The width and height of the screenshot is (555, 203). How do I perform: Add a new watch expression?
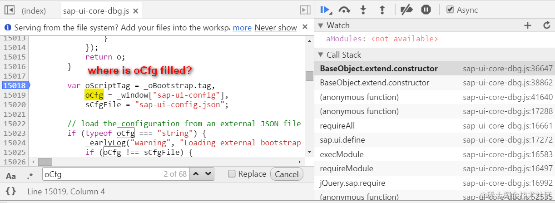pyautogui.click(x=527, y=25)
